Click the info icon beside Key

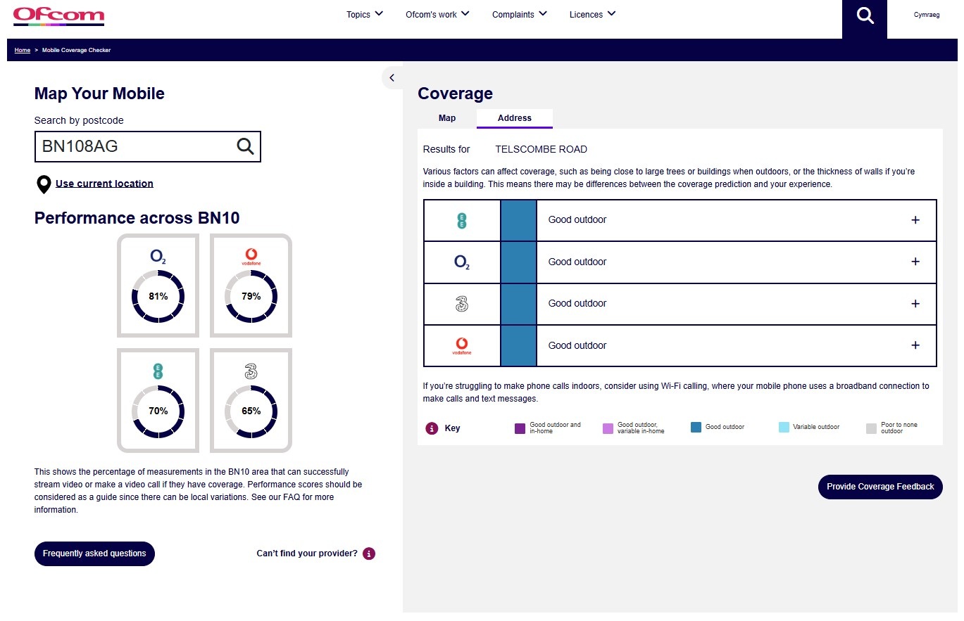432,428
